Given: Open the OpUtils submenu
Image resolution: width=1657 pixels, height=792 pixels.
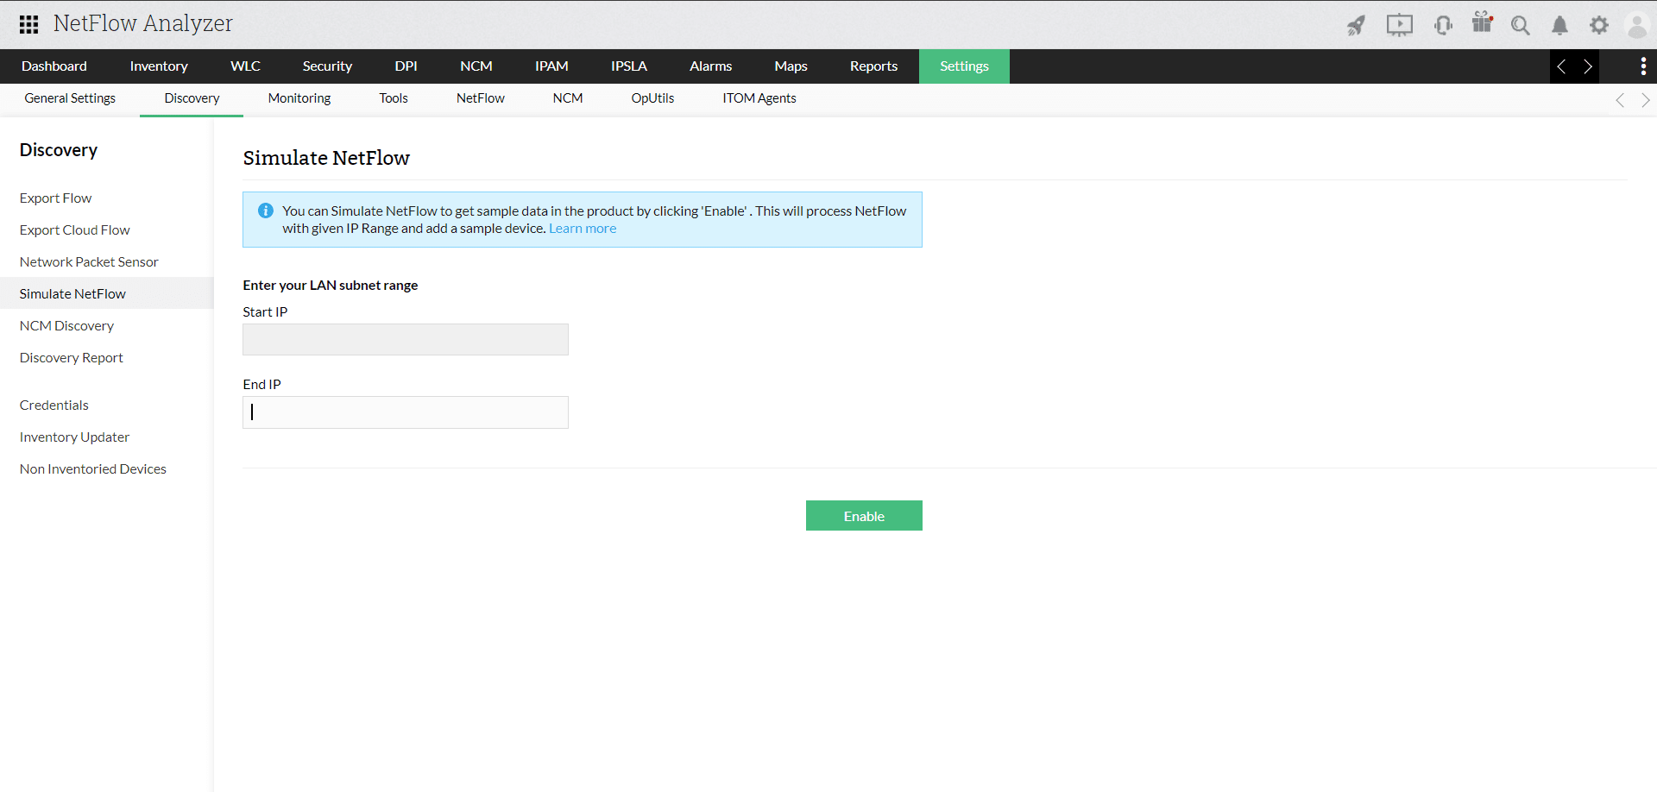Looking at the screenshot, I should click(x=652, y=98).
